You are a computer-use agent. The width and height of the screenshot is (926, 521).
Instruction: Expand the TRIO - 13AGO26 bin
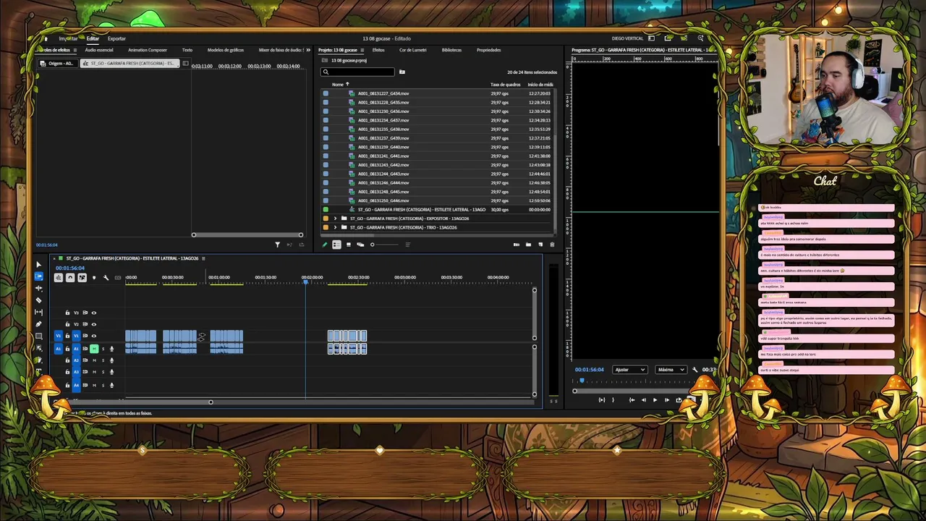click(335, 227)
